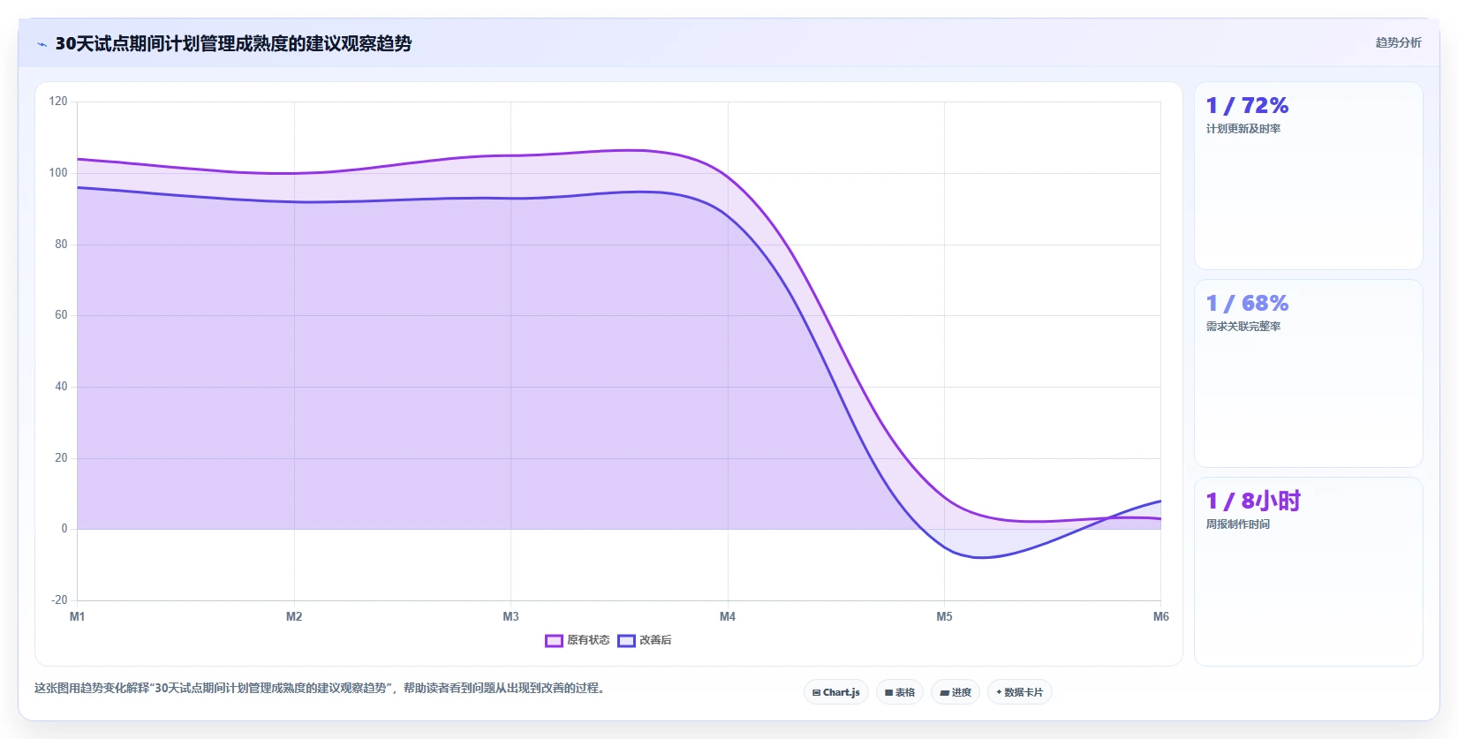Click the trend icon beside the title

click(x=42, y=44)
